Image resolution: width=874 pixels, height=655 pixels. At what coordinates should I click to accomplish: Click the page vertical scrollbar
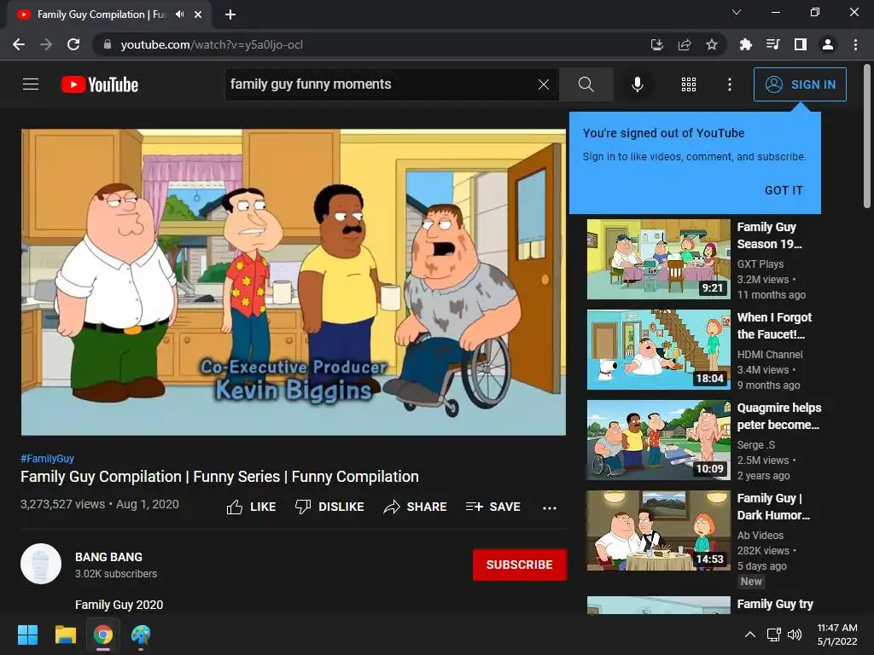coord(867,136)
